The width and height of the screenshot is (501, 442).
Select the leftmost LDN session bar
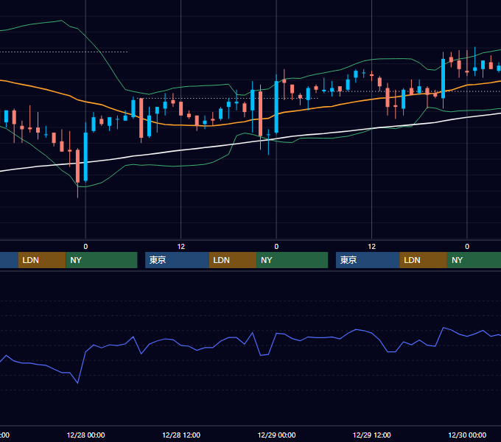42,260
